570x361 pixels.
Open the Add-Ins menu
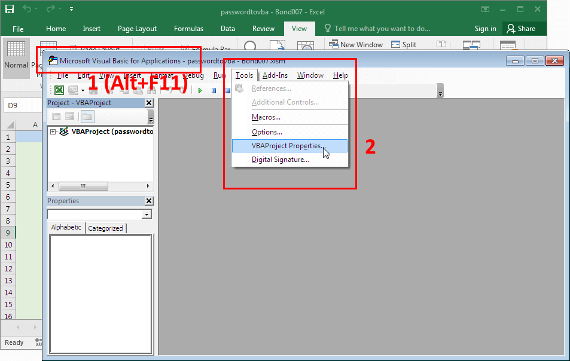coord(275,75)
